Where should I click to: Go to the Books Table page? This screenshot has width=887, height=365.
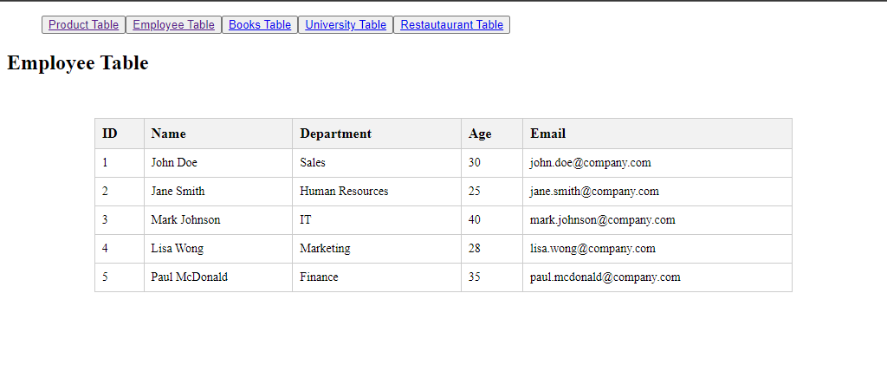coord(260,25)
